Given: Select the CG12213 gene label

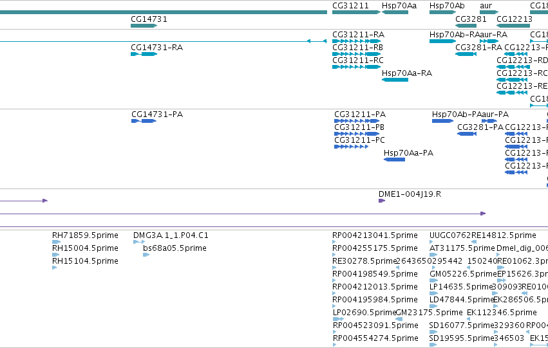Looking at the screenshot, I should (515, 19).
